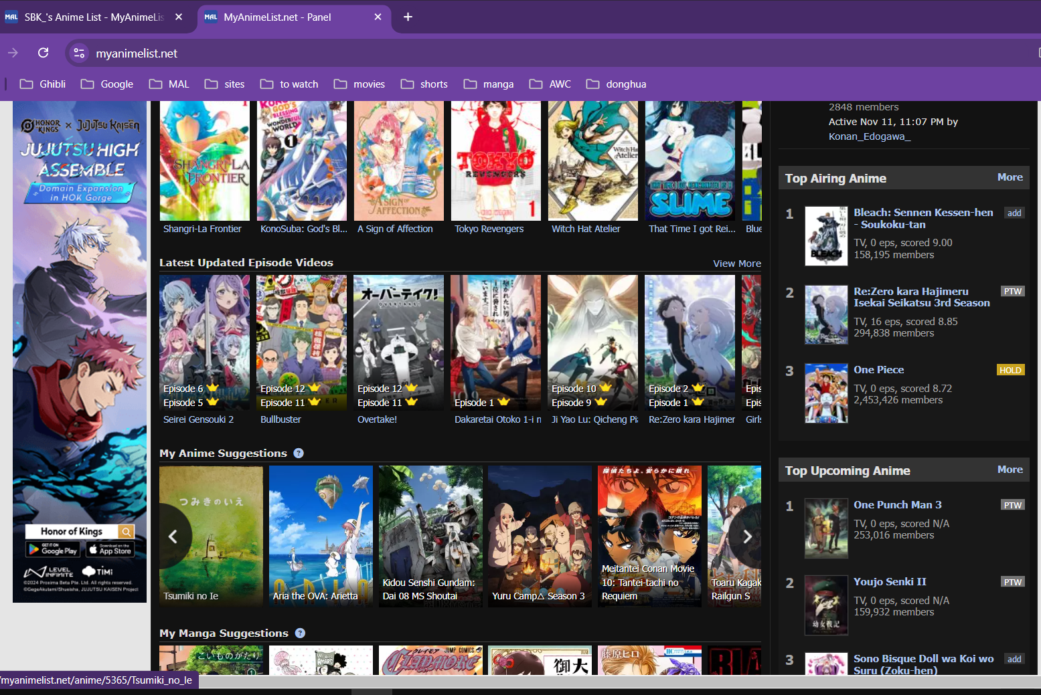
Task: Reload the page with the refresh icon
Action: point(44,53)
